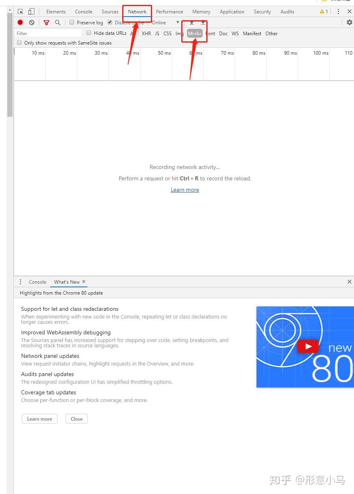Filter requests by JS type

(x=157, y=34)
